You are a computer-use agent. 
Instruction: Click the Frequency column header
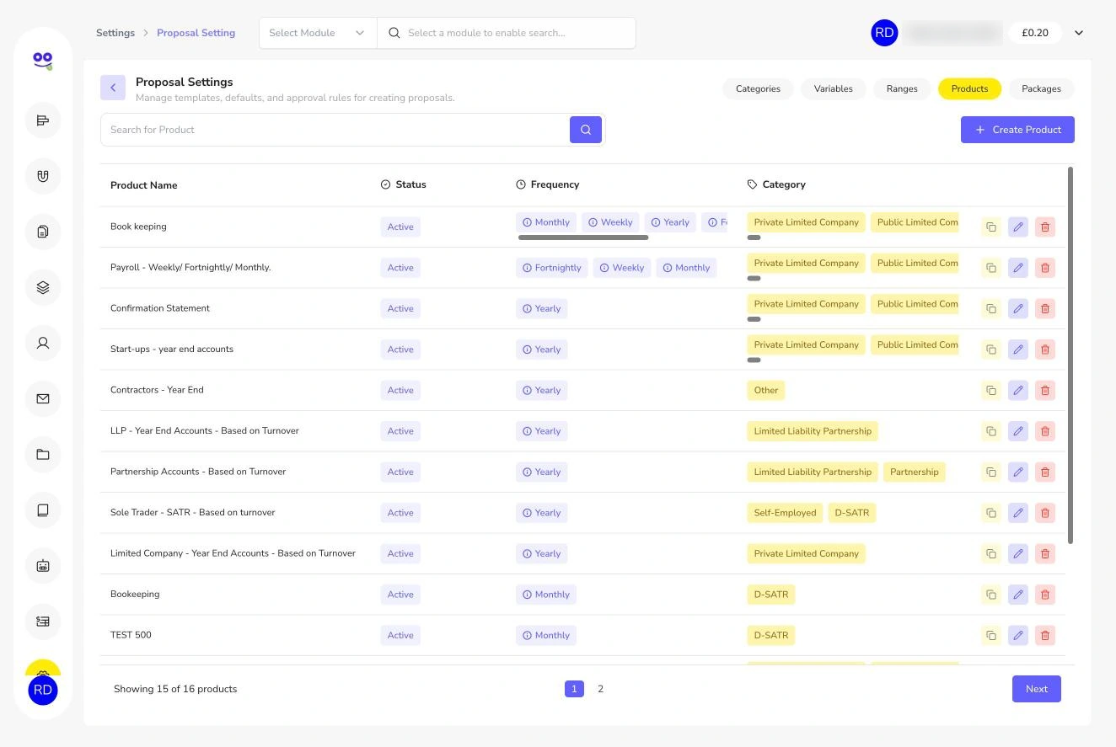click(x=548, y=184)
